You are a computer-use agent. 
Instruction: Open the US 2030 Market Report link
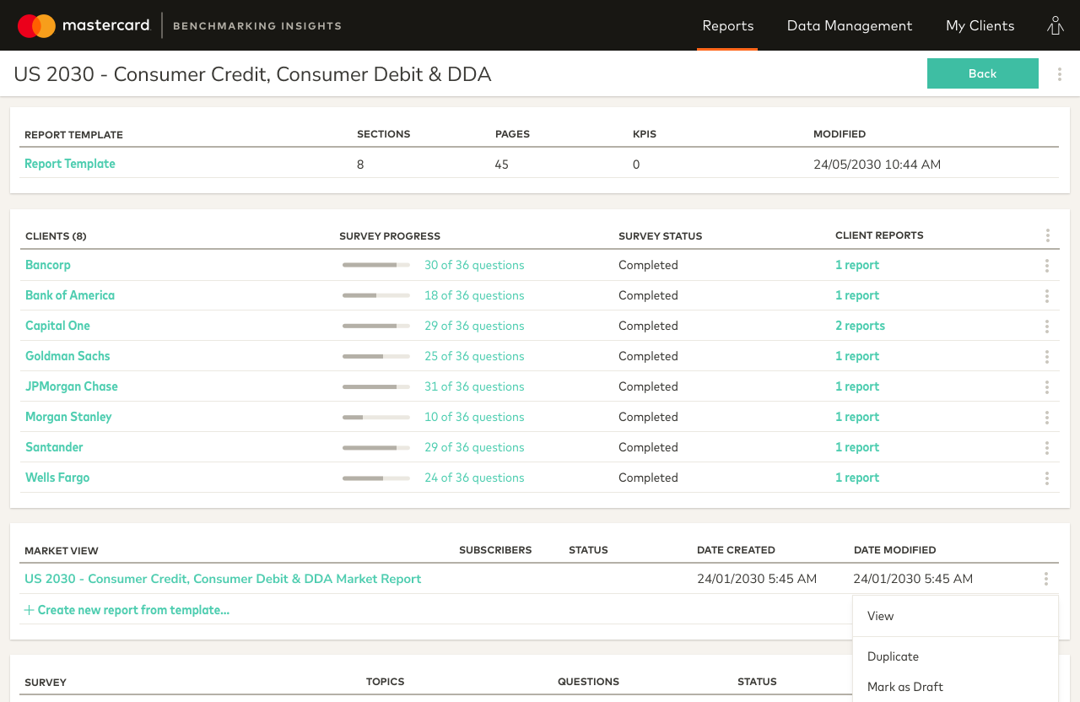[223, 579]
